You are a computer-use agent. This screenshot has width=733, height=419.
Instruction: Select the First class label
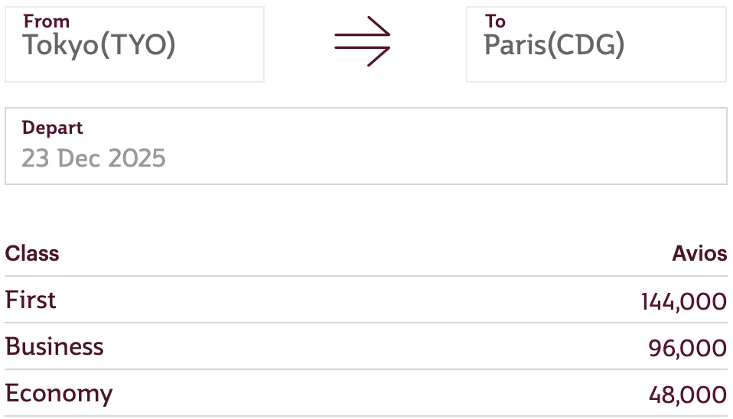coord(31,300)
